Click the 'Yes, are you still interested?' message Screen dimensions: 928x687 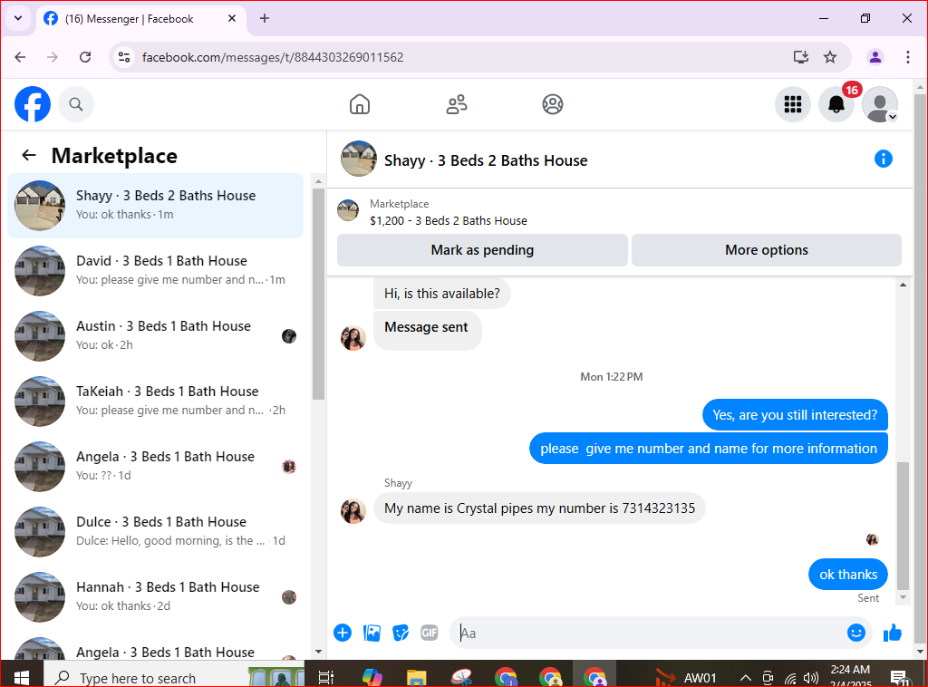[795, 415]
